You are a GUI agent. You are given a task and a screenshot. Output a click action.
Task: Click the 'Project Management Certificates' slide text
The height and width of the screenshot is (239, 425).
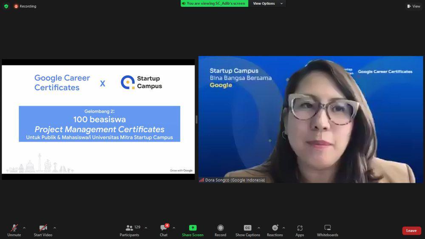(99, 129)
